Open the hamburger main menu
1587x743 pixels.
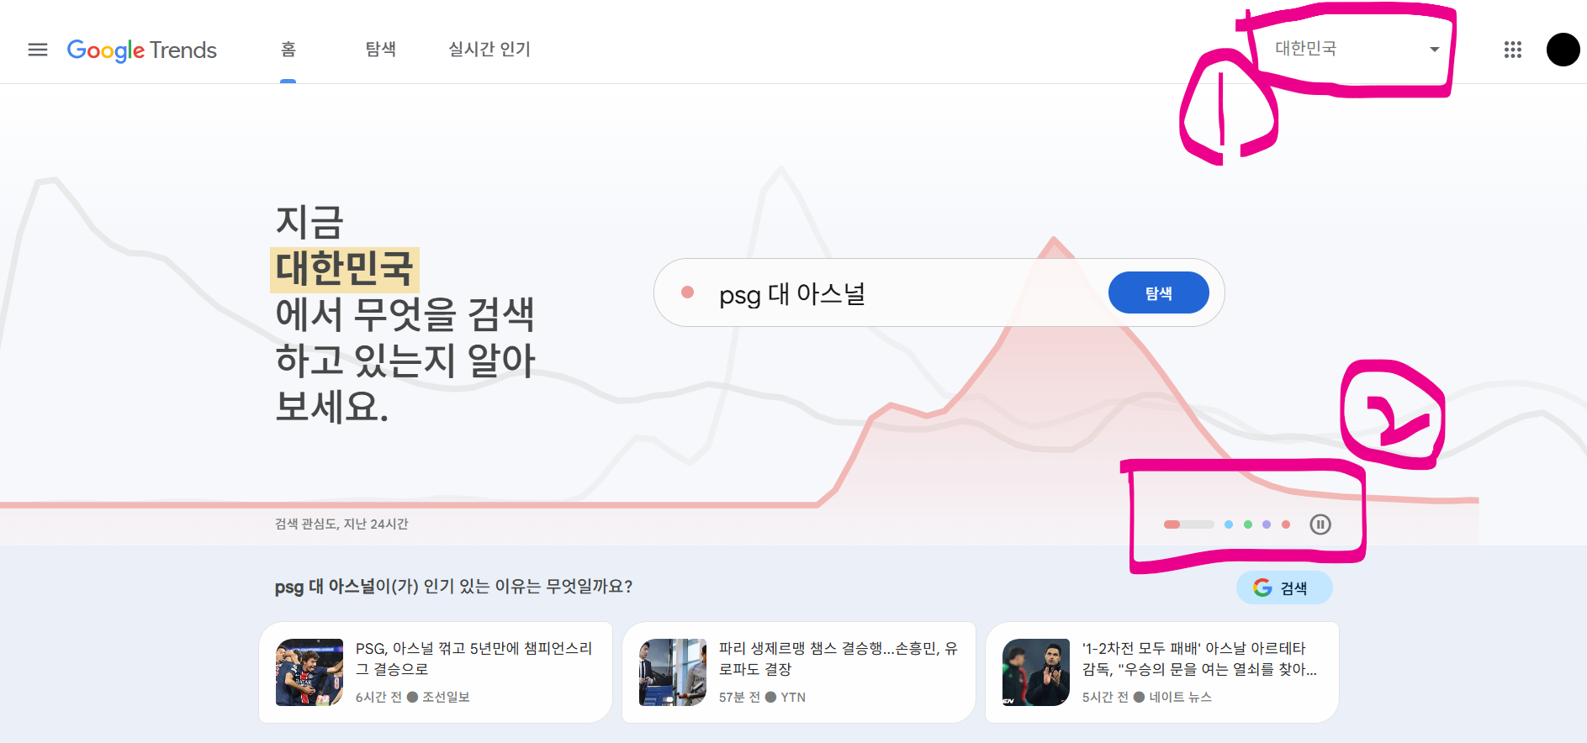pos(38,50)
